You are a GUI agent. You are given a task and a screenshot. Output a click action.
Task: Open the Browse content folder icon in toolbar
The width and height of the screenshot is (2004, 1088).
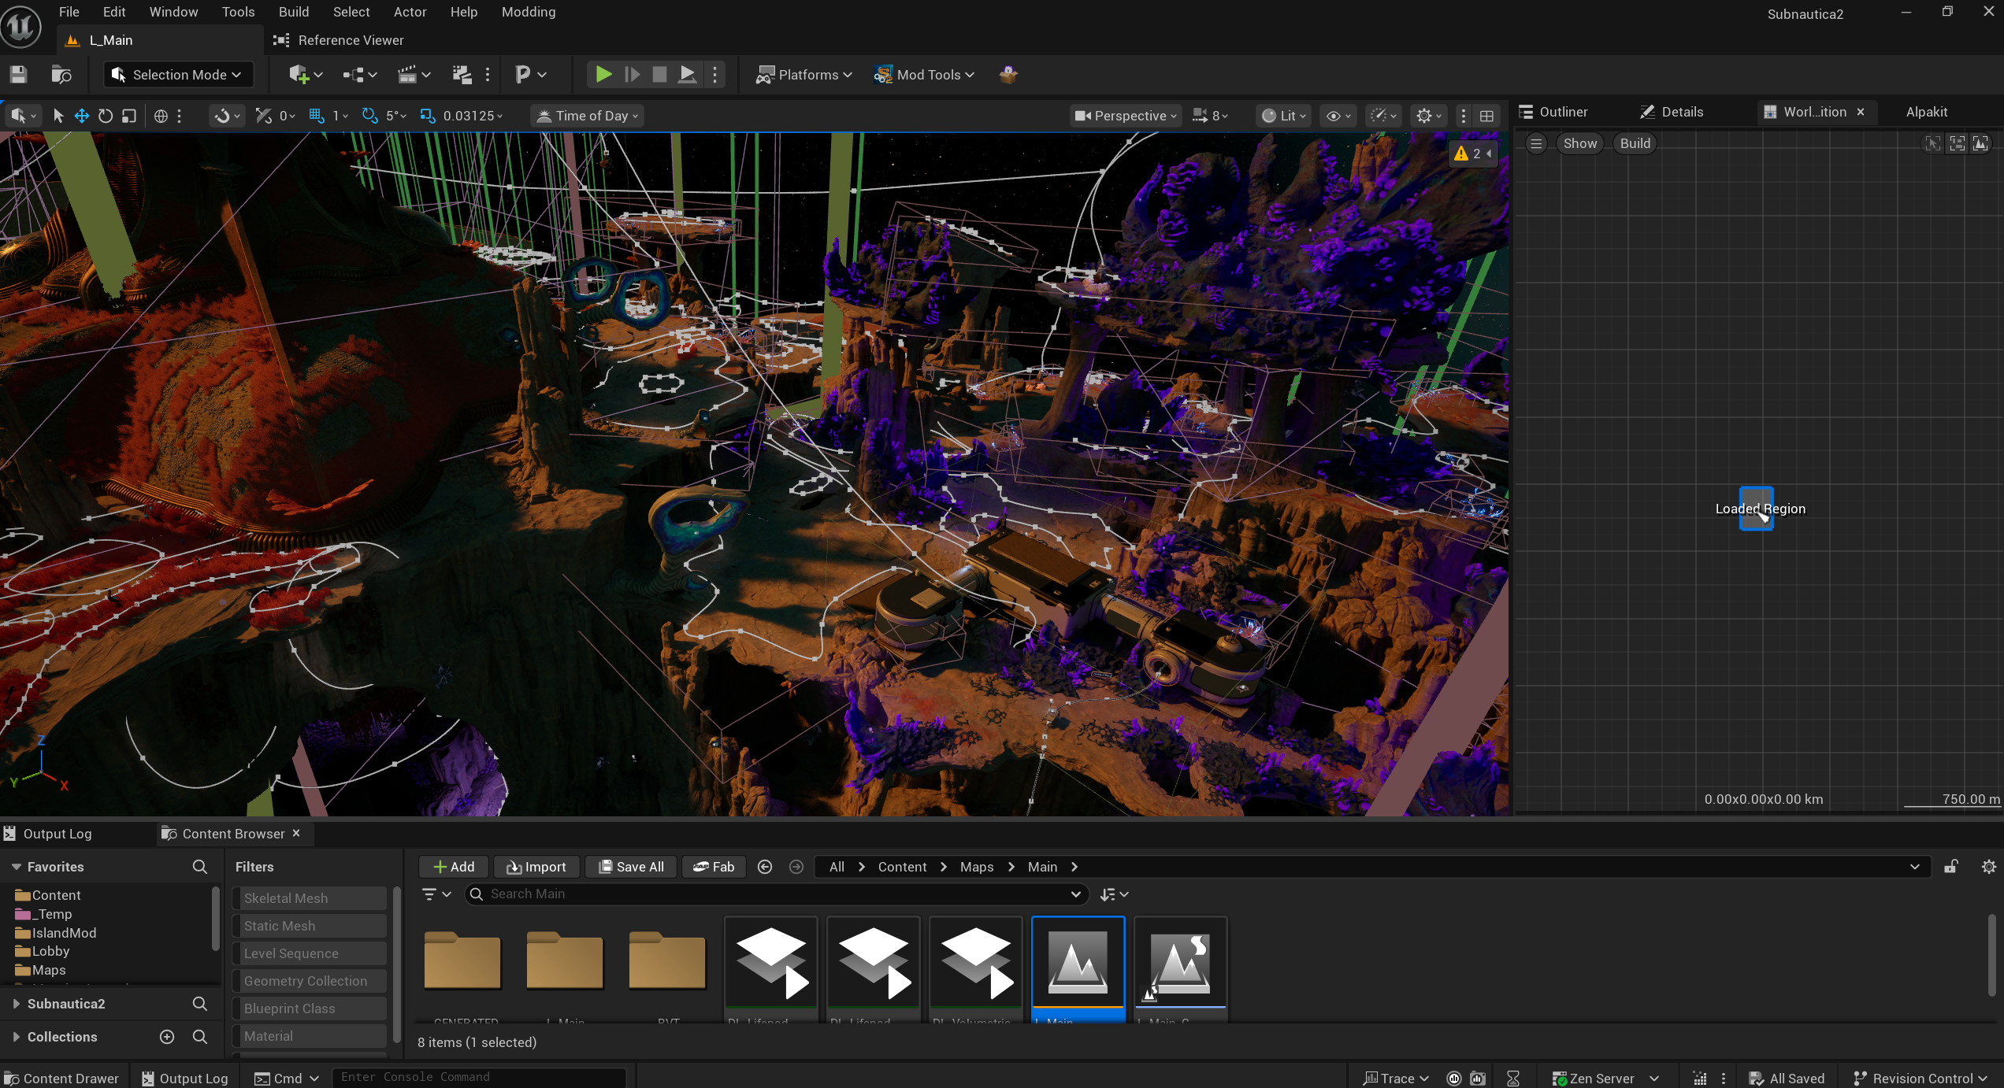click(x=61, y=75)
